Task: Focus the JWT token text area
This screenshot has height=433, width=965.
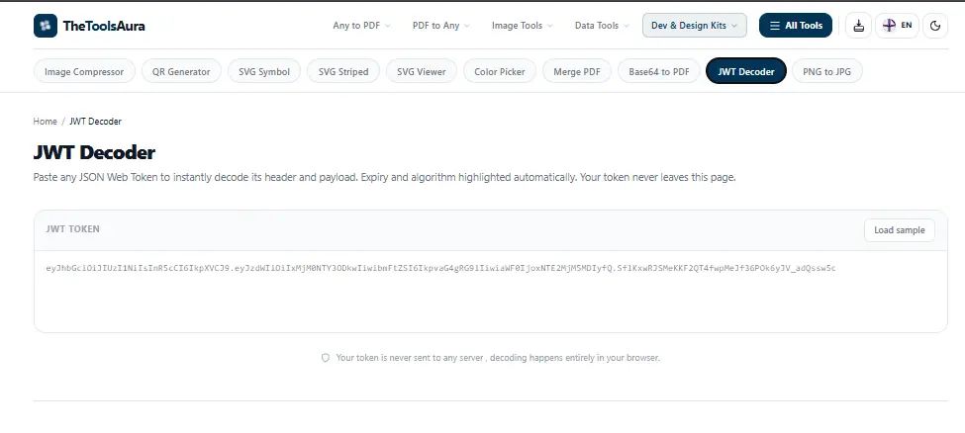Action: click(x=491, y=292)
